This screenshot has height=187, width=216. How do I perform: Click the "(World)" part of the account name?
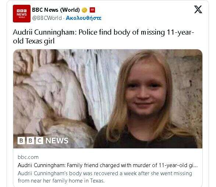point(70,10)
